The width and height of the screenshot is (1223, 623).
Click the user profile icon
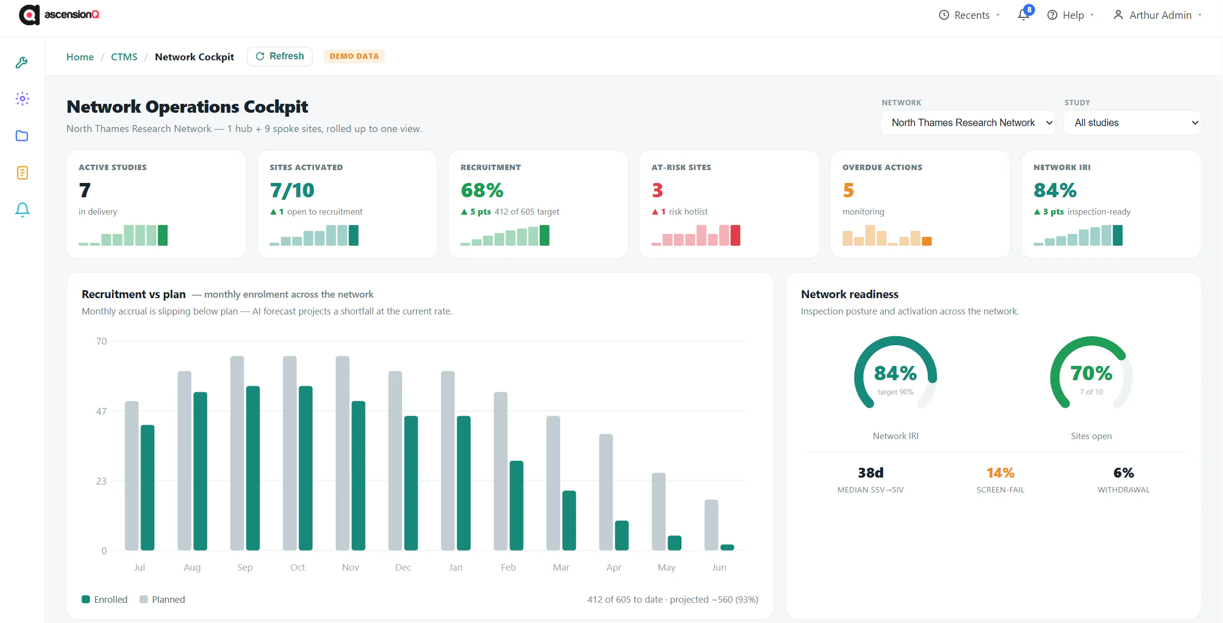point(1118,15)
